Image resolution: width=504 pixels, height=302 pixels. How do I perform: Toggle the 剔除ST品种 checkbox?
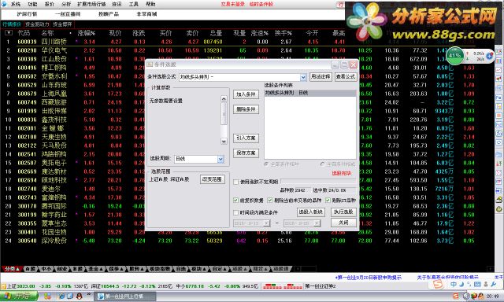[328, 201]
